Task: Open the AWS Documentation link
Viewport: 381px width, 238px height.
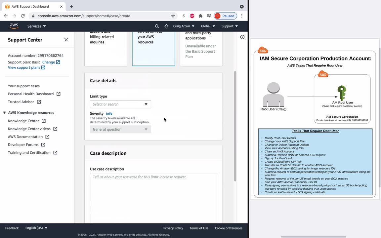Action: [x=29, y=137]
